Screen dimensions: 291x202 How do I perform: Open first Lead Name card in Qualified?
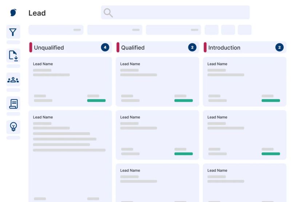pos(158,82)
